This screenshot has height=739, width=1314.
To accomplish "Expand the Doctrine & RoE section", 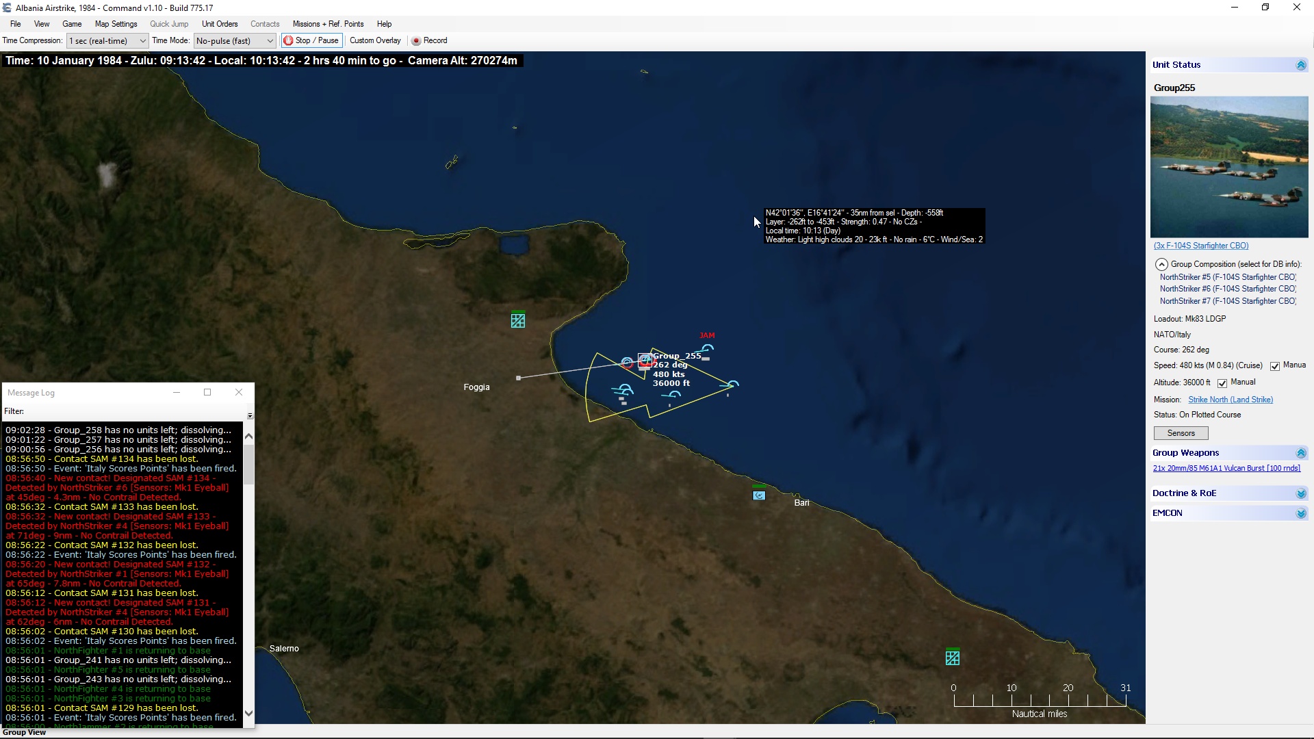I will [1300, 493].
